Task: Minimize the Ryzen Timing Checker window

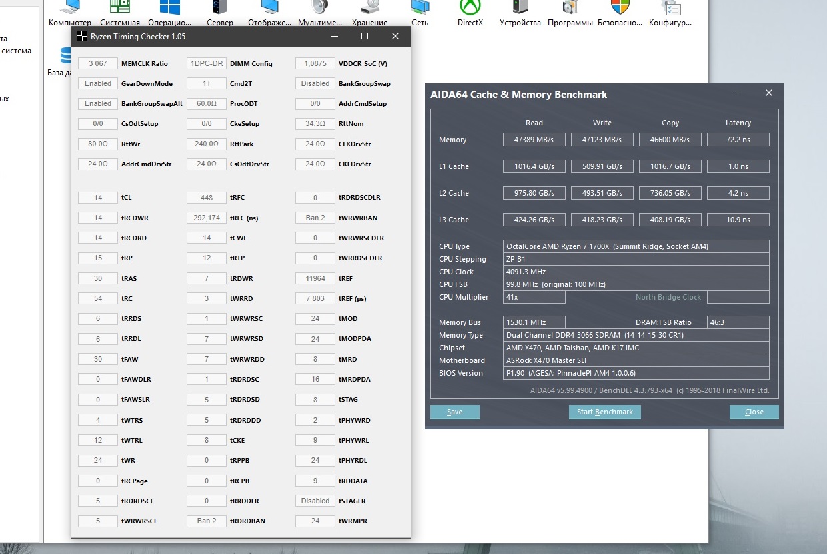Action: (334, 36)
